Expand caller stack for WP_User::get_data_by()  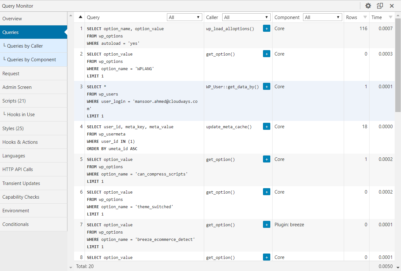pos(266,87)
